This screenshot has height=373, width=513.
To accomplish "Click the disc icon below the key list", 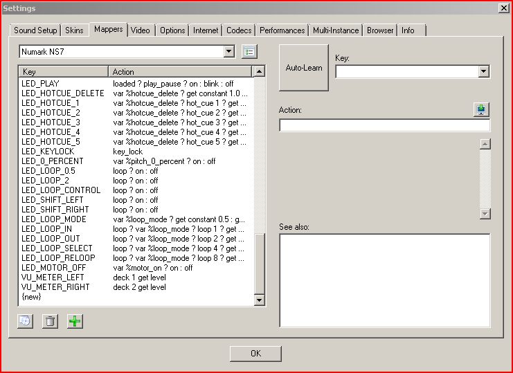I will (25, 321).
